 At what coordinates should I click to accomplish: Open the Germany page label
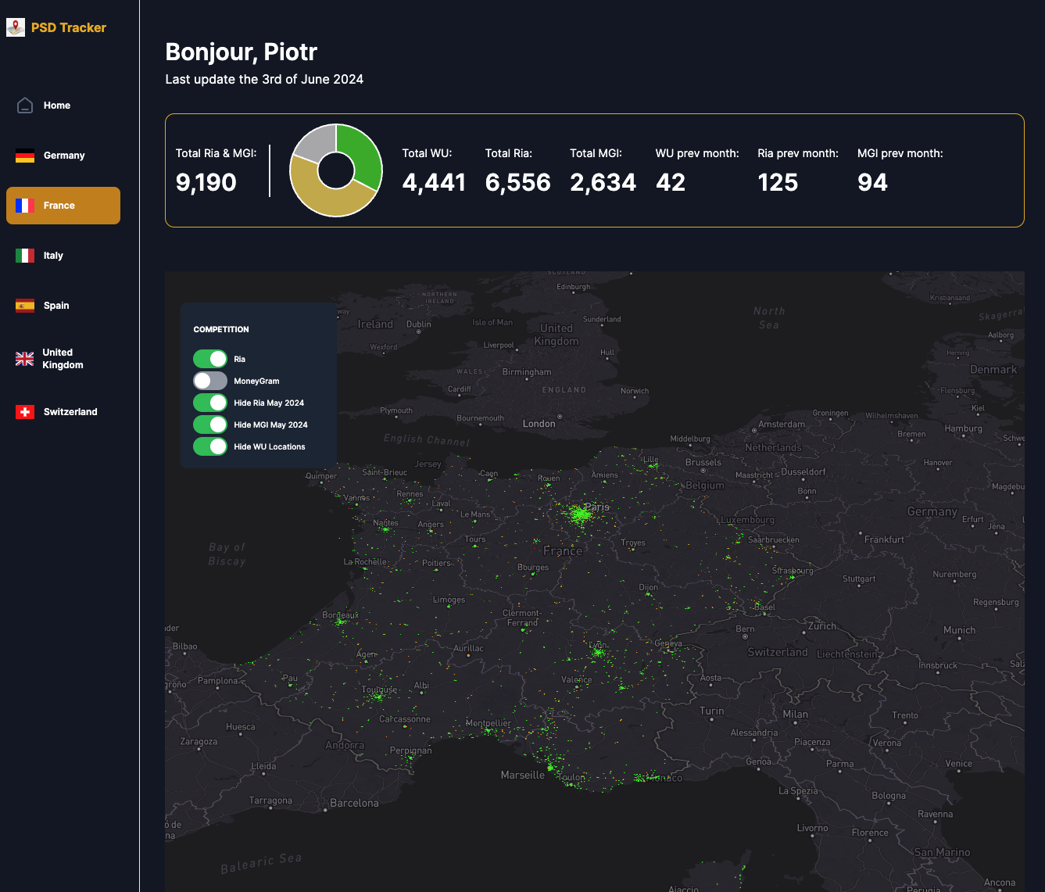pyautogui.click(x=64, y=156)
